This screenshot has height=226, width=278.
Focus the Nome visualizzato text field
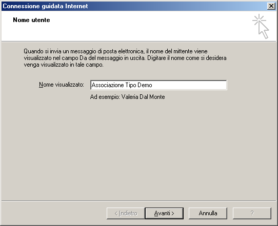tap(158, 85)
